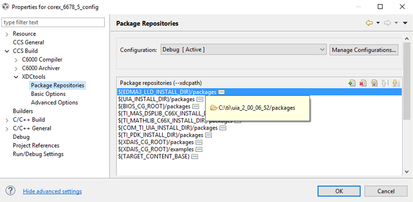Click the Add package repository icon
This screenshot has width=413, height=202.
point(352,83)
